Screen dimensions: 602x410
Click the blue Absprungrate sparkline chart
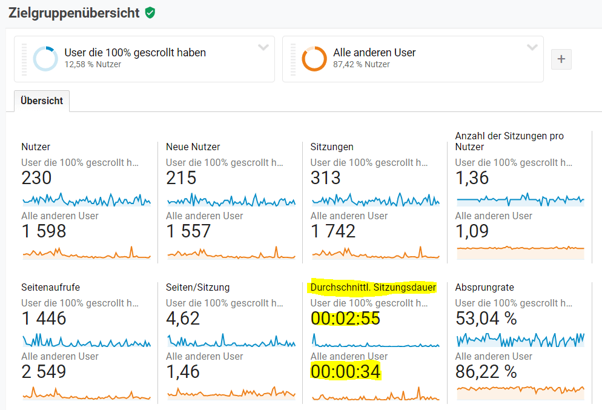click(x=520, y=340)
